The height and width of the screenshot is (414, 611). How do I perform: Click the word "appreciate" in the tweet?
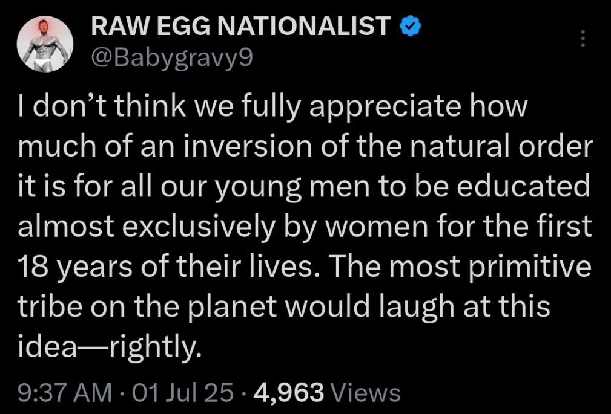tap(385, 108)
